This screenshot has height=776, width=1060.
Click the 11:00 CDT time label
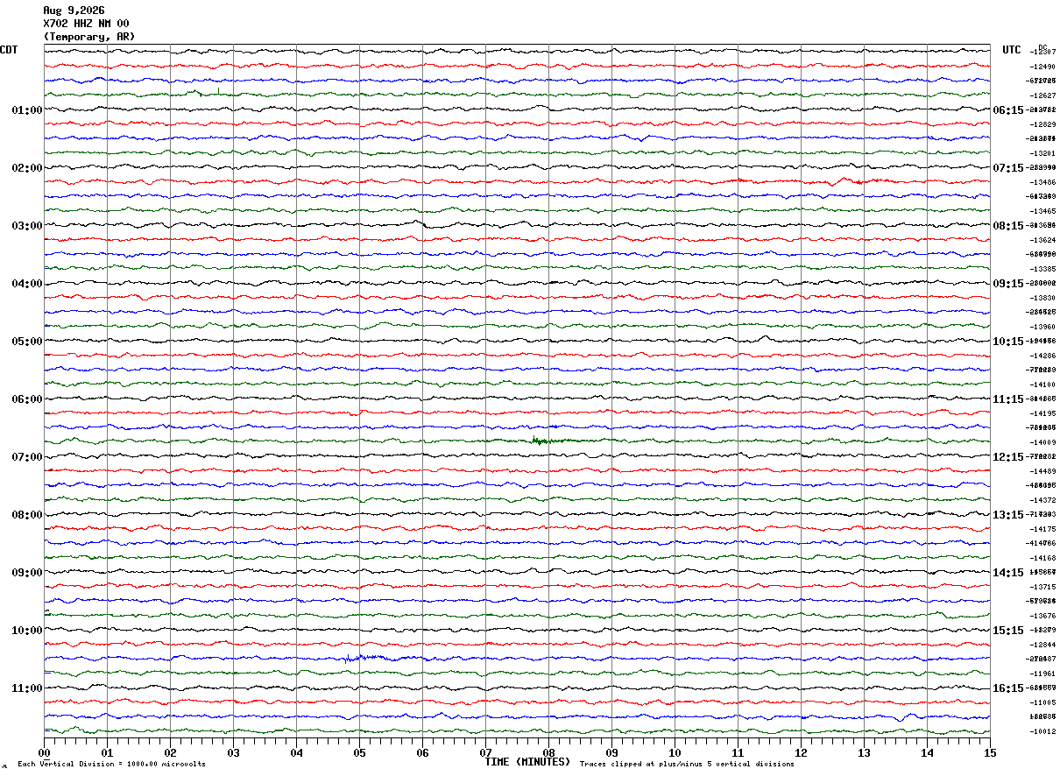27,688
